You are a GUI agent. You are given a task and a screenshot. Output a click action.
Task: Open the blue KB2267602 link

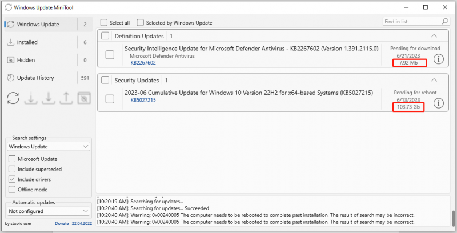pyautogui.click(x=143, y=63)
